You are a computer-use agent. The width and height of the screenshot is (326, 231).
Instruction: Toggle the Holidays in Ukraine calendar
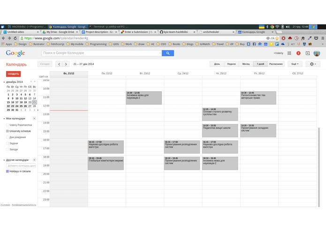[8, 171]
